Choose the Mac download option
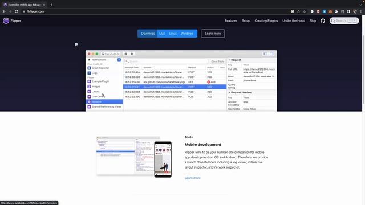365x205 pixels. (162, 34)
